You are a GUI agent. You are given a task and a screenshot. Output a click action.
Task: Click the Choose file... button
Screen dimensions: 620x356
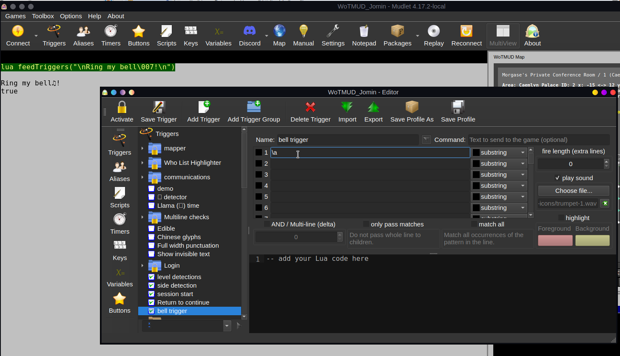pyautogui.click(x=573, y=191)
